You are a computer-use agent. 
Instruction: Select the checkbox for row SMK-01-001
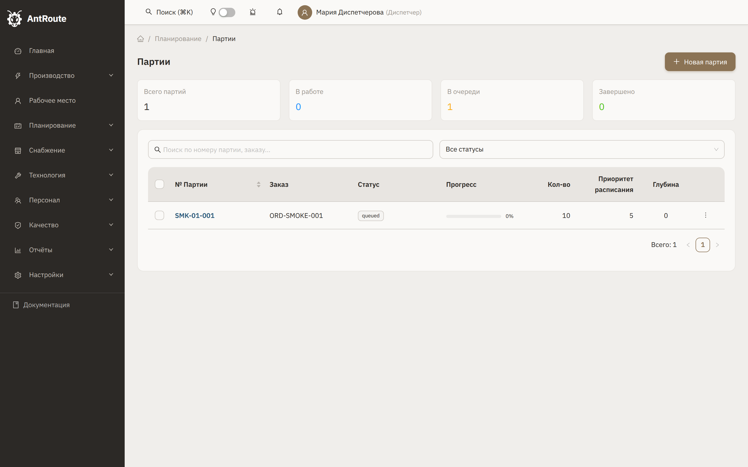coord(159,215)
